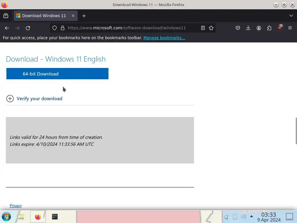Expand the Verify your download section

click(x=34, y=99)
